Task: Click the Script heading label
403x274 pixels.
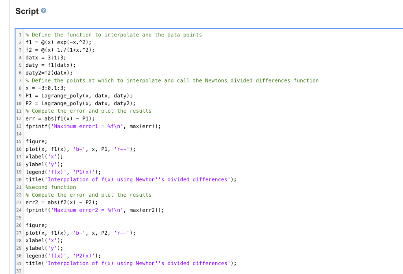Action: pos(27,11)
